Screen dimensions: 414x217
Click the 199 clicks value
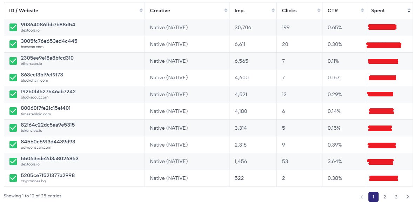coord(286,27)
